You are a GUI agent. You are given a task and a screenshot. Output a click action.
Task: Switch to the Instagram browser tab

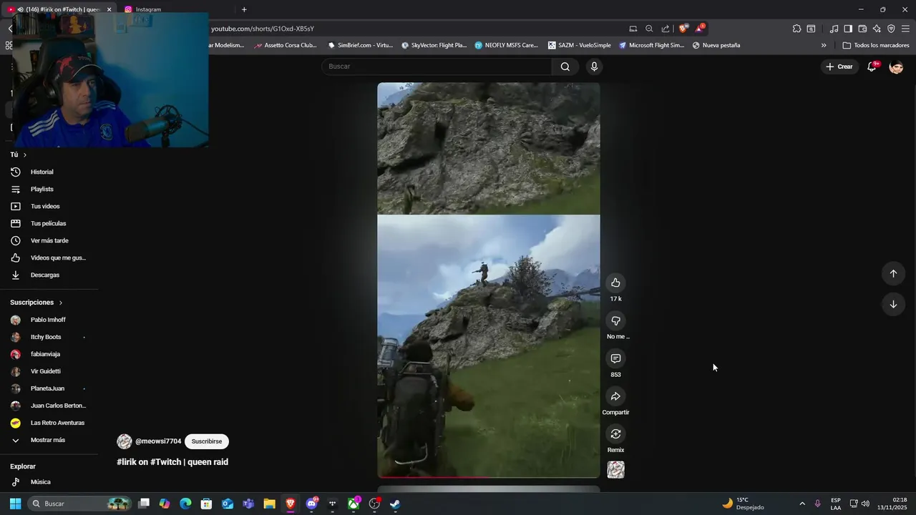click(148, 10)
